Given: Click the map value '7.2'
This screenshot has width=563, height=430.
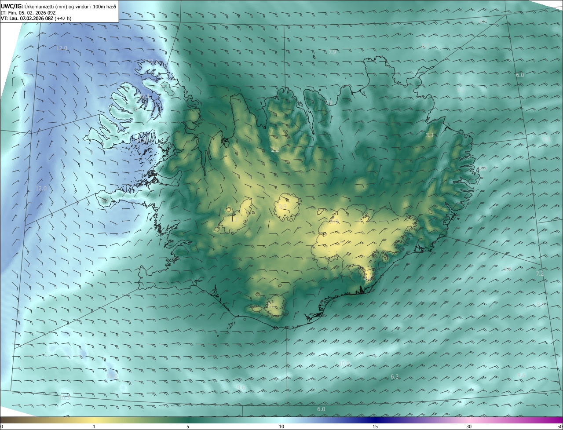Looking at the screenshot, I should (x=540, y=273).
